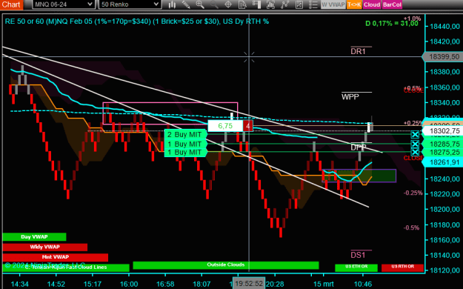Image resolution: width=463 pixels, height=289 pixels.
Task: Click the zoom in magnifier icon
Action: click(x=200, y=4)
